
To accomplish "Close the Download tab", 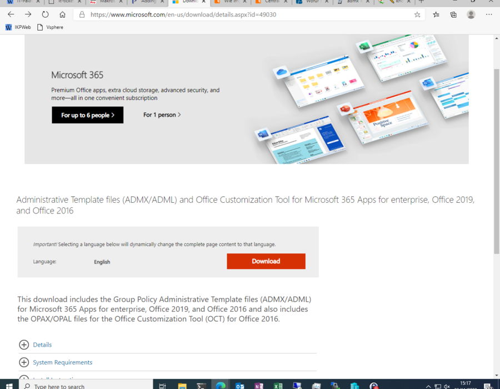I will click(204, 2).
